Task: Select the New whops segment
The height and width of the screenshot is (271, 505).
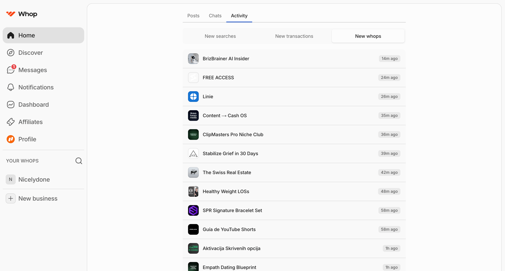Action: tap(368, 36)
